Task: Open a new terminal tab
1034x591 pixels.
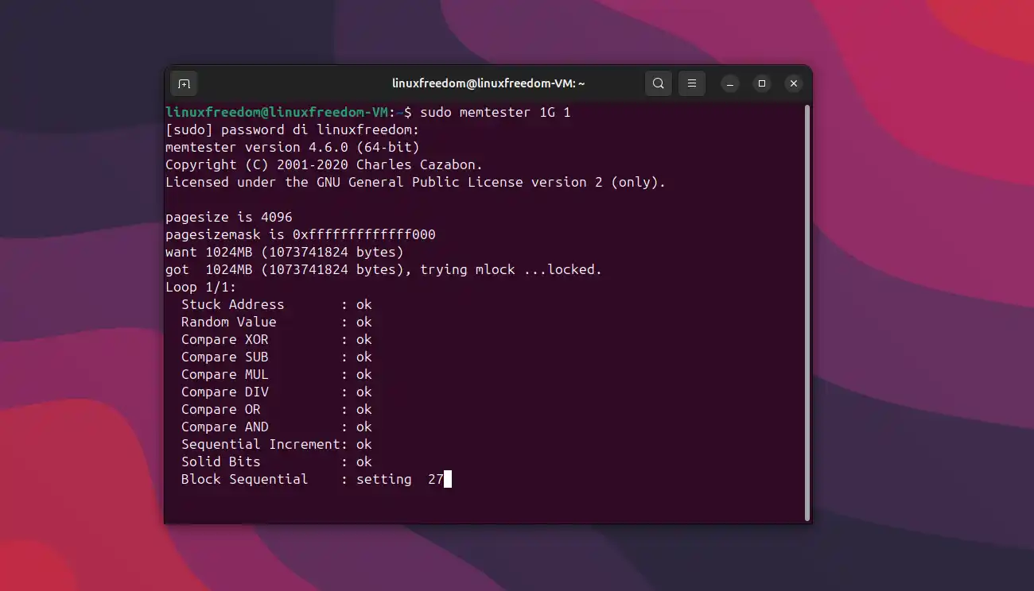Action: (x=184, y=83)
